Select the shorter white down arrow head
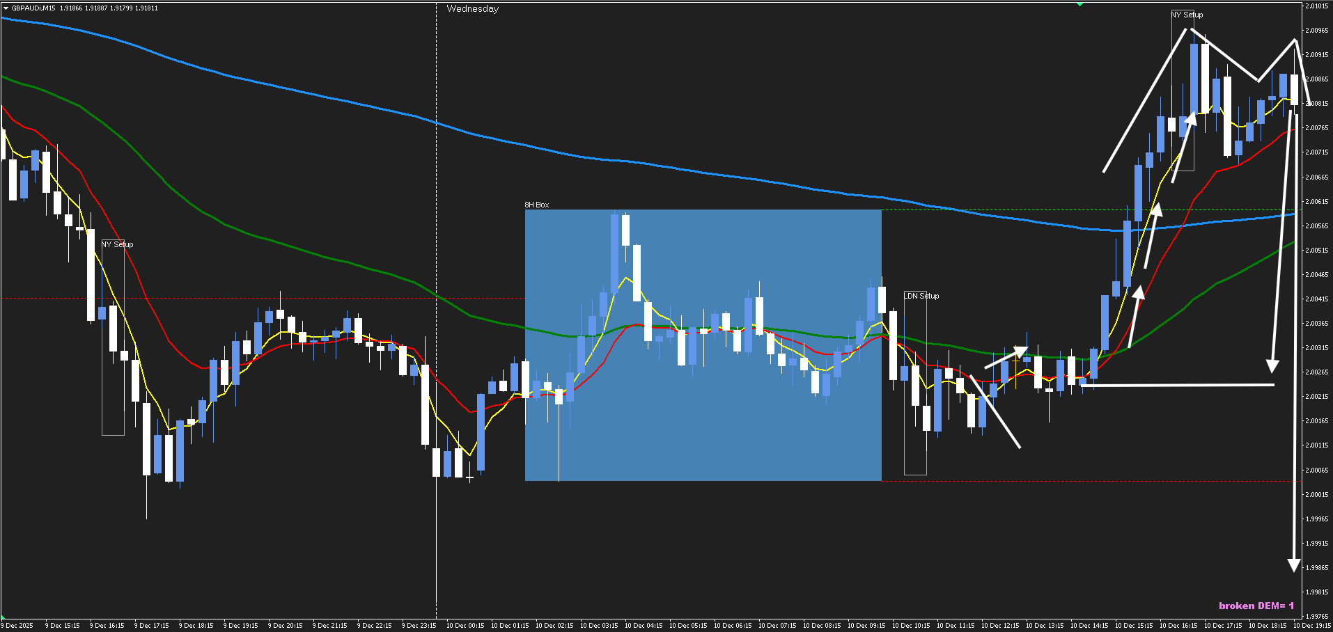 pos(1272,365)
